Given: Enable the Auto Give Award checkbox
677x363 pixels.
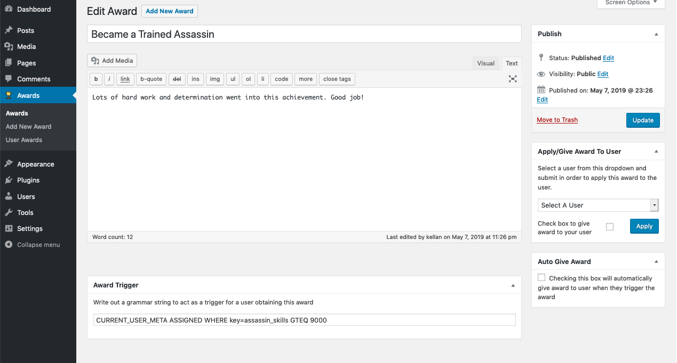Looking at the screenshot, I should click(541, 277).
